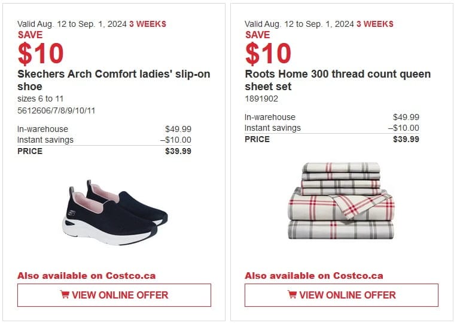Screen dimensions: 457x323
Task: Click 'sizes 6 to 11' text under shoe title
Action: (x=41, y=99)
